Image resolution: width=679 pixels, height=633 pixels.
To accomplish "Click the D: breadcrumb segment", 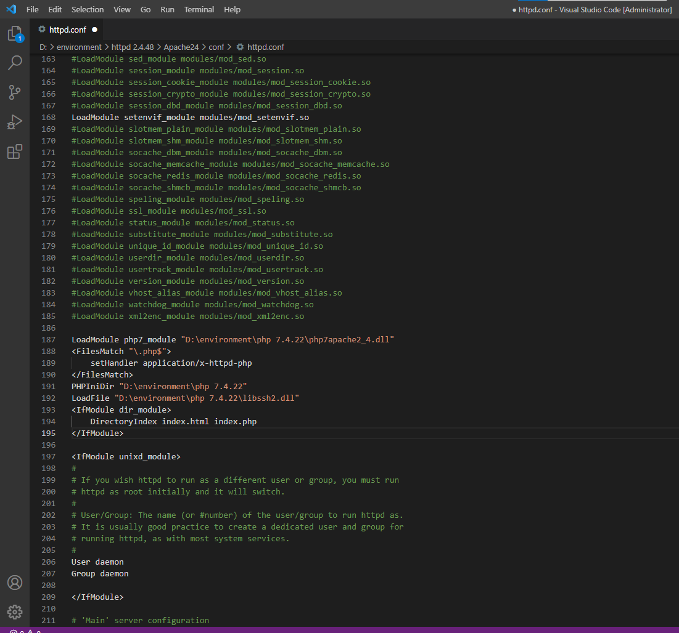I will coord(43,47).
